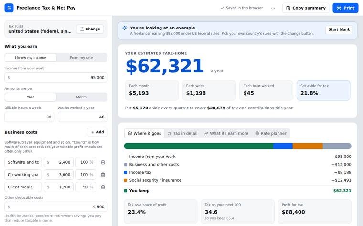Delete the Co-working space cost row
Viewport: 363px width, 226px height.
[103, 175]
